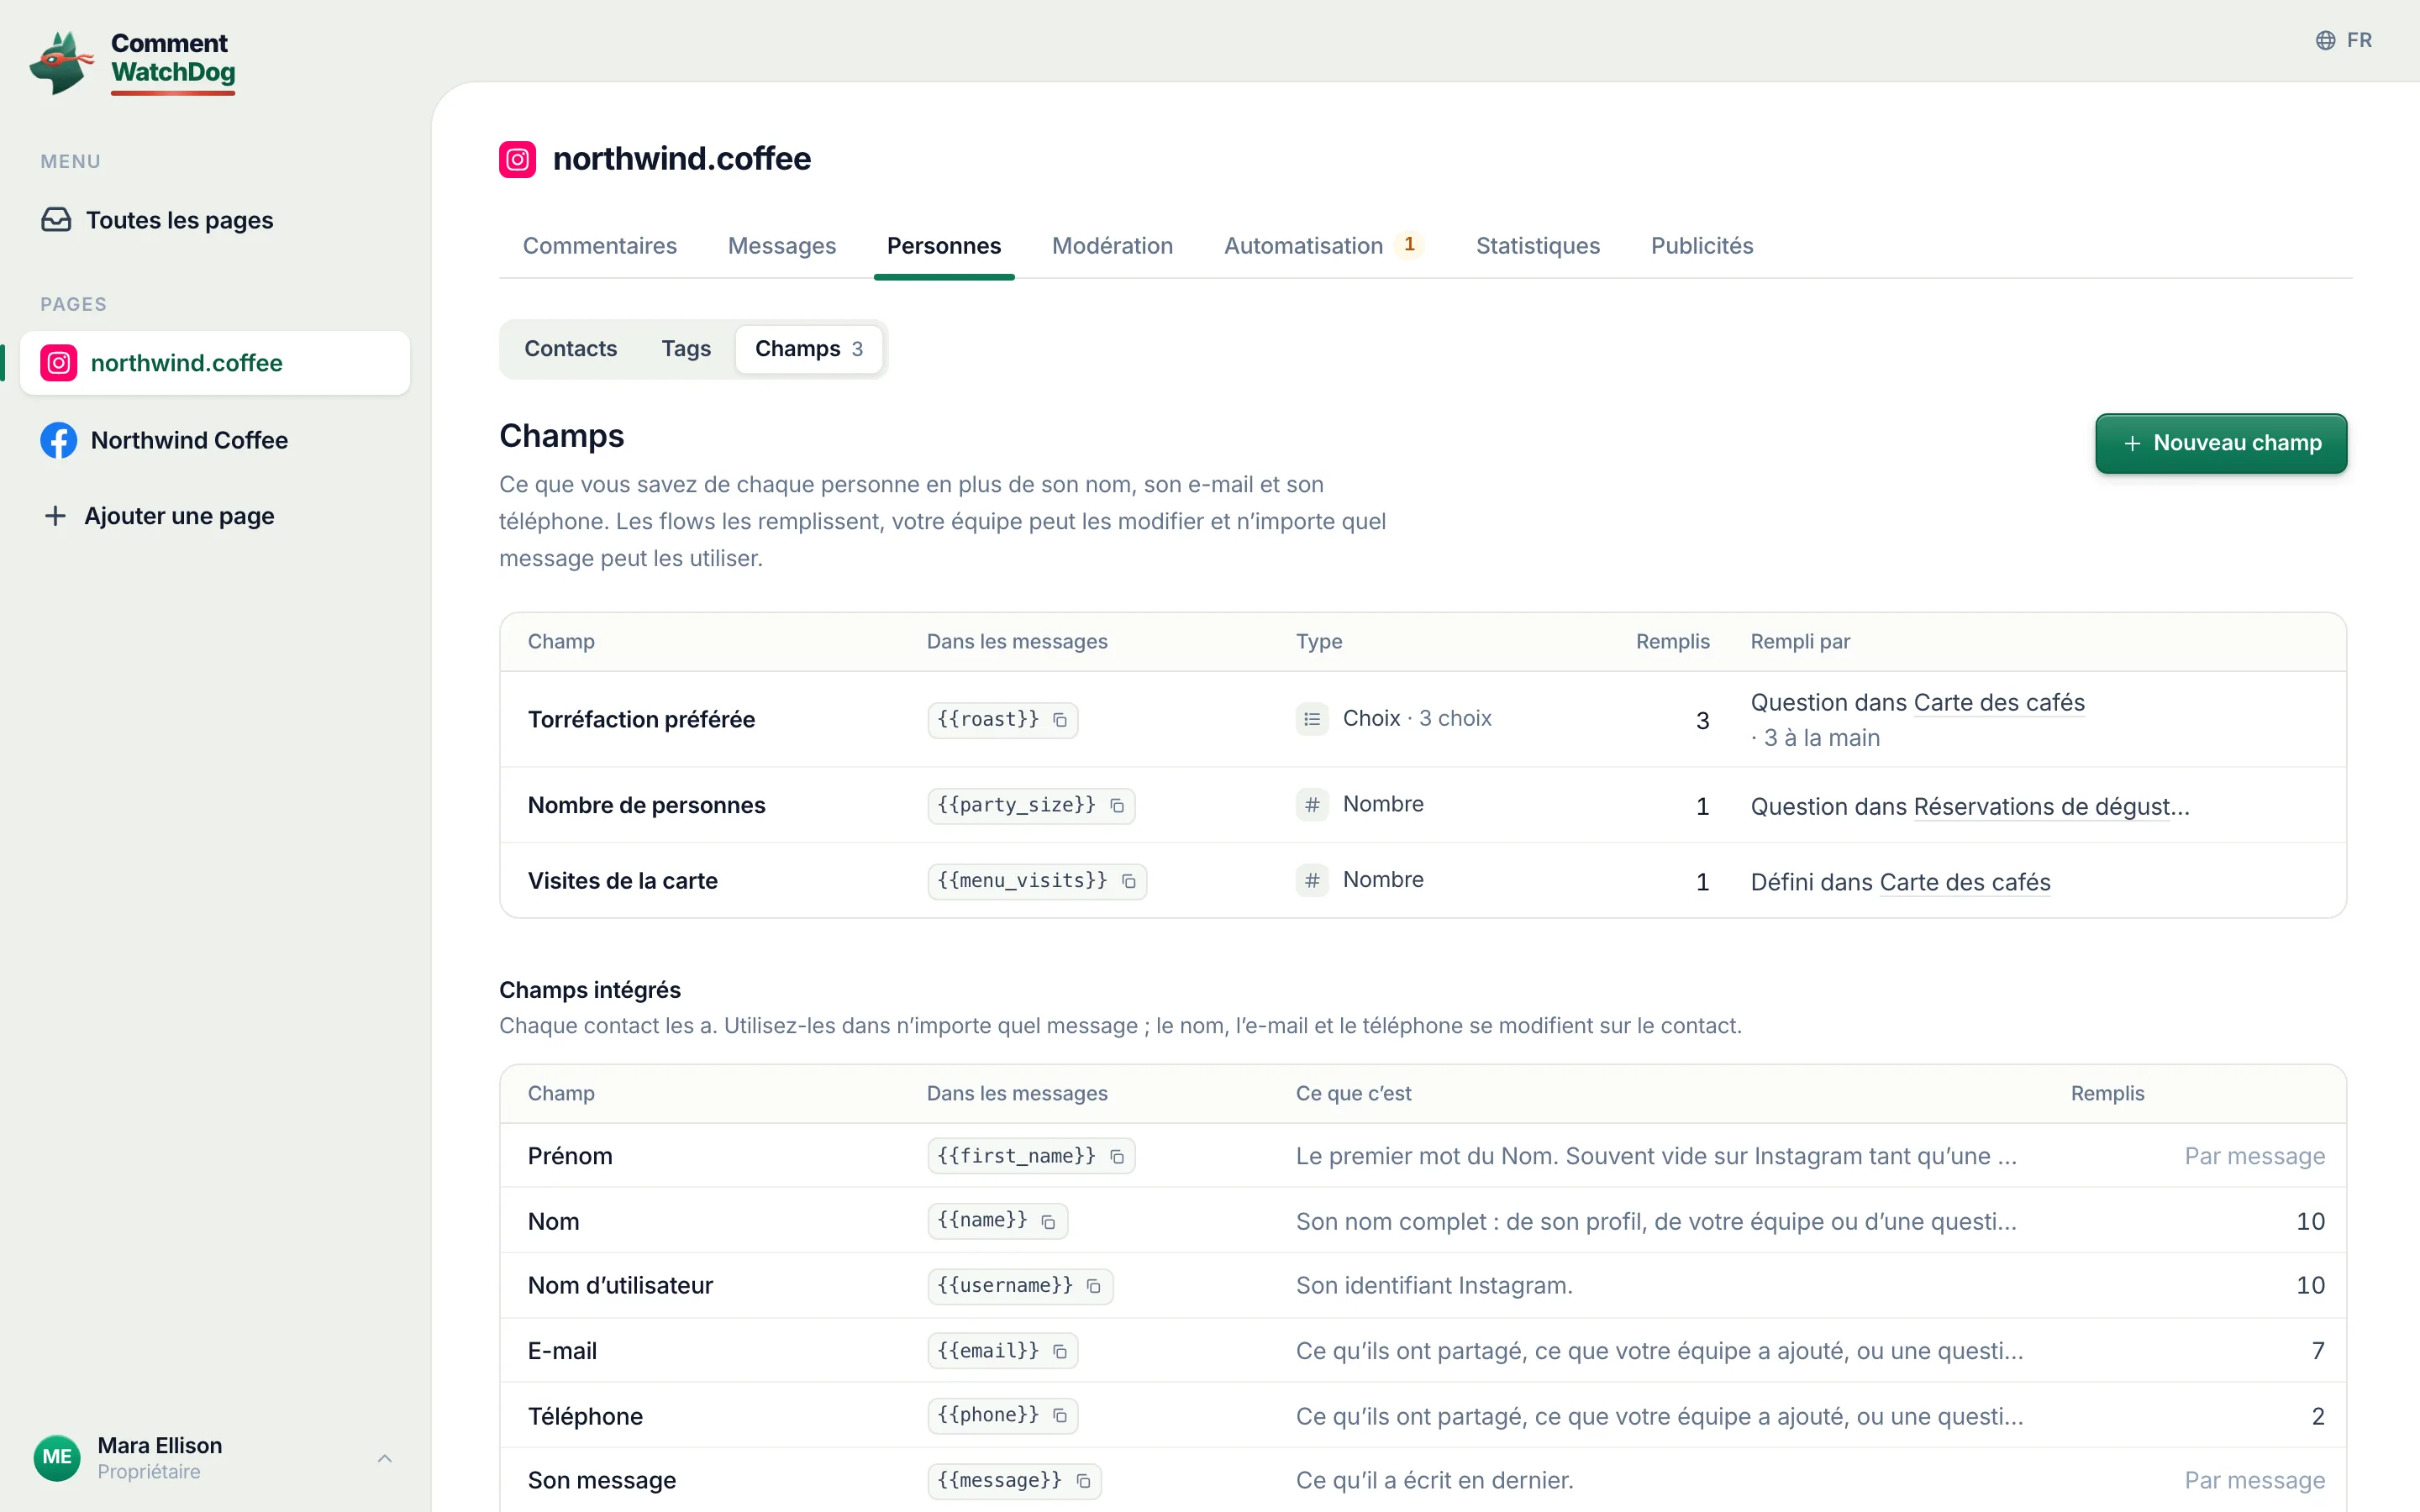Click the Torréfaction préférée field name
Image resolution: width=2420 pixels, height=1512 pixels.
point(641,720)
